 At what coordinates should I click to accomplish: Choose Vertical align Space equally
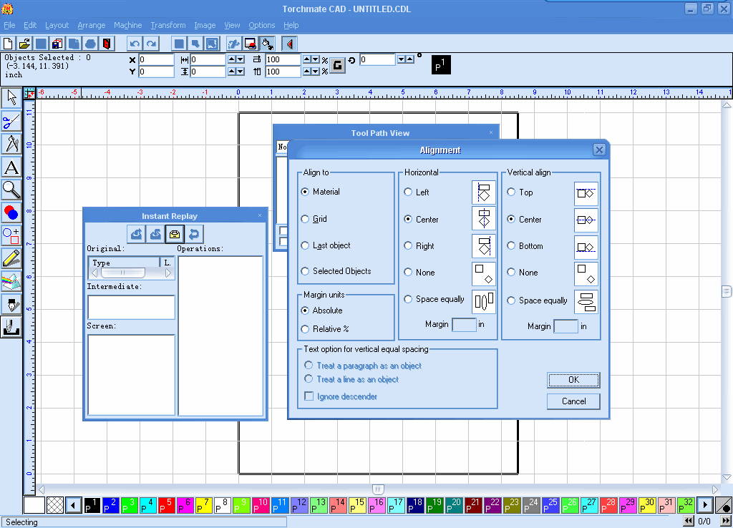[x=538, y=300]
